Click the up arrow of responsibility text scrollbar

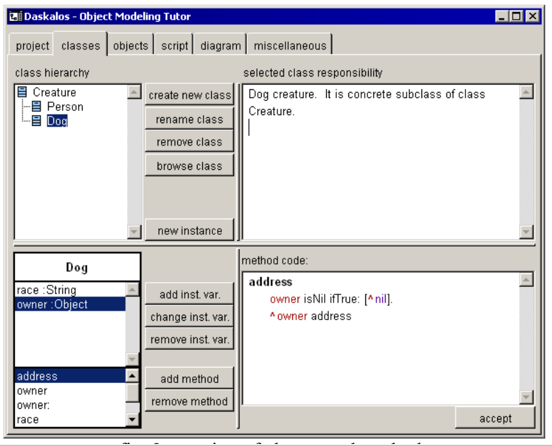pyautogui.click(x=526, y=92)
